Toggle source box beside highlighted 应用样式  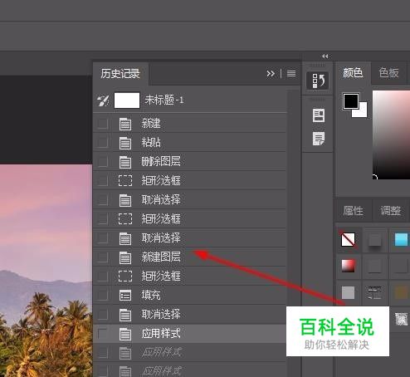click(103, 334)
